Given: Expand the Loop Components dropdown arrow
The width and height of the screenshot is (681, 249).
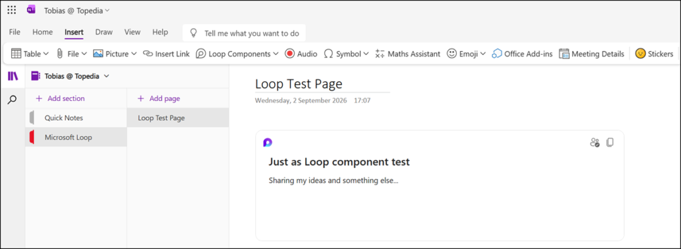Looking at the screenshot, I should (275, 54).
